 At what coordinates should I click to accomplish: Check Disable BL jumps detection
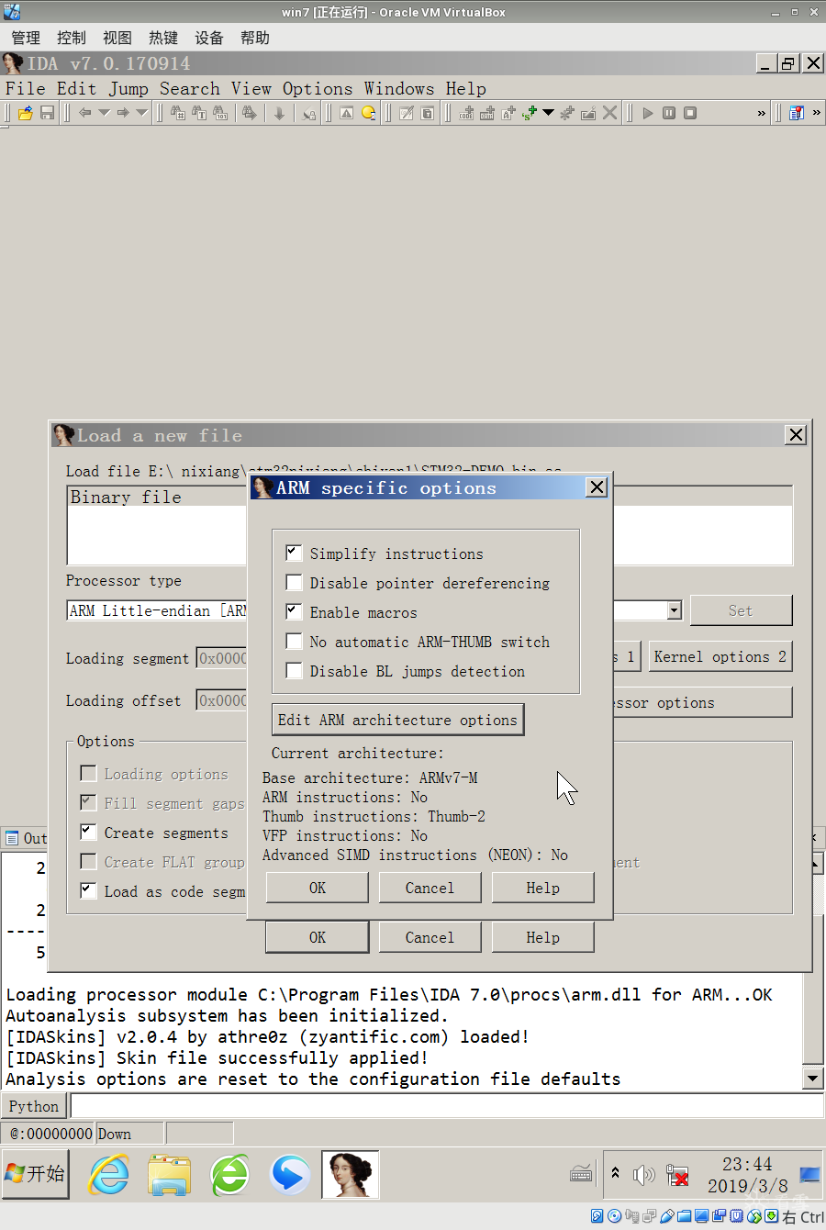coord(294,670)
